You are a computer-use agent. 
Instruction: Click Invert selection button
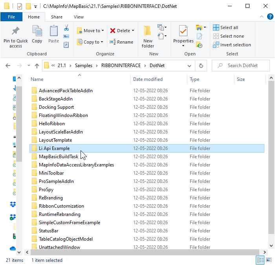click(232, 45)
